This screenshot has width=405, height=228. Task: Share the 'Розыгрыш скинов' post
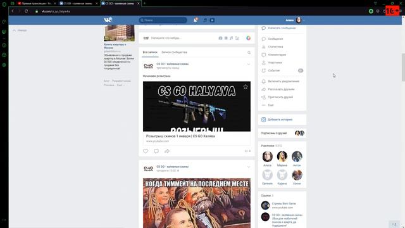coord(167,151)
